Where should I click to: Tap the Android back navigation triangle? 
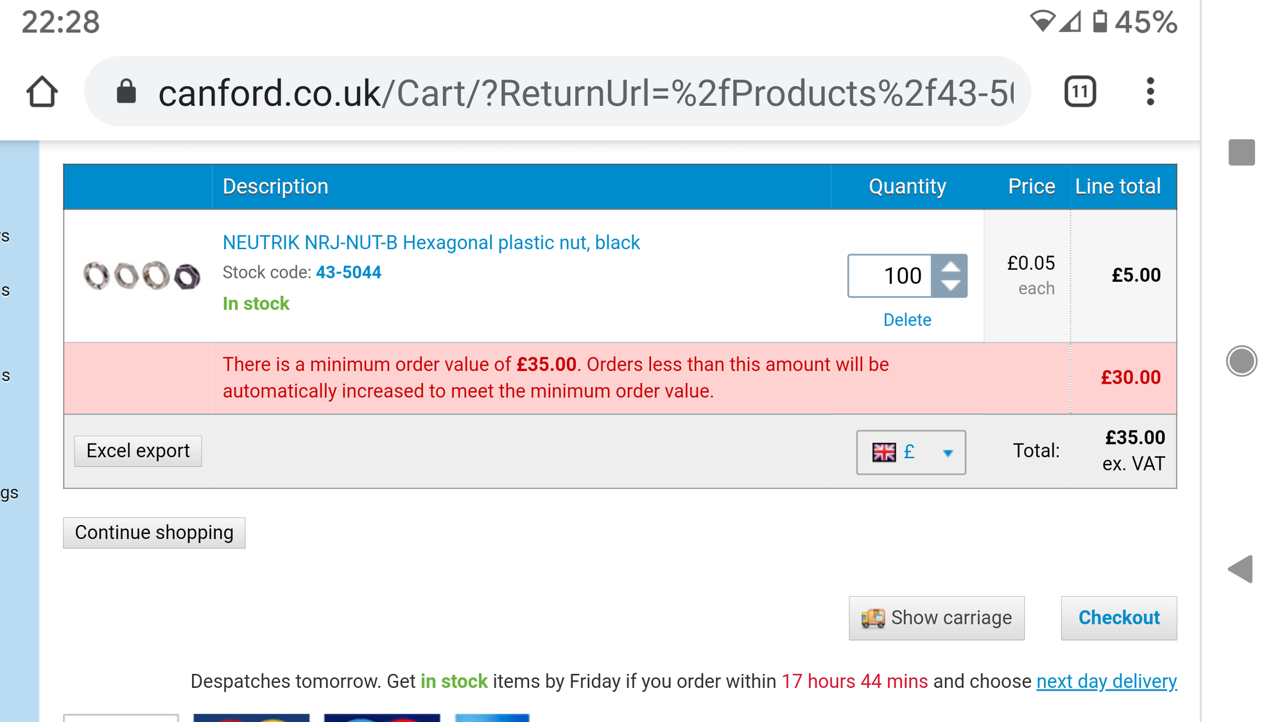tap(1240, 569)
